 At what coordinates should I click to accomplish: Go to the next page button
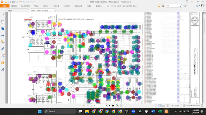point(109,106)
